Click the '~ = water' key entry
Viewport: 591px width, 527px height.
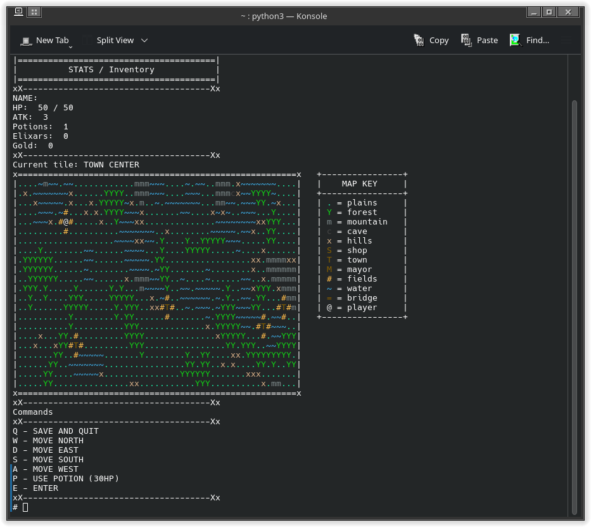tap(350, 289)
